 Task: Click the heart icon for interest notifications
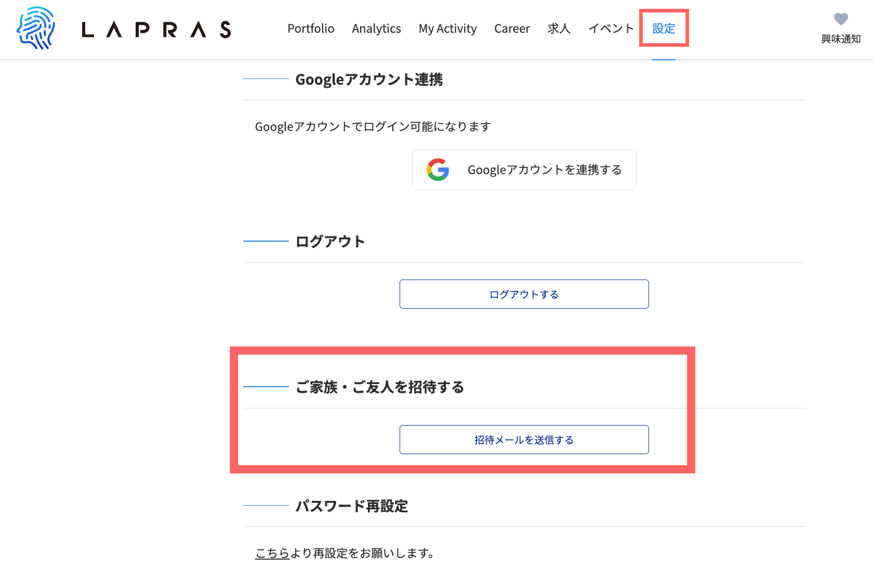point(841,19)
